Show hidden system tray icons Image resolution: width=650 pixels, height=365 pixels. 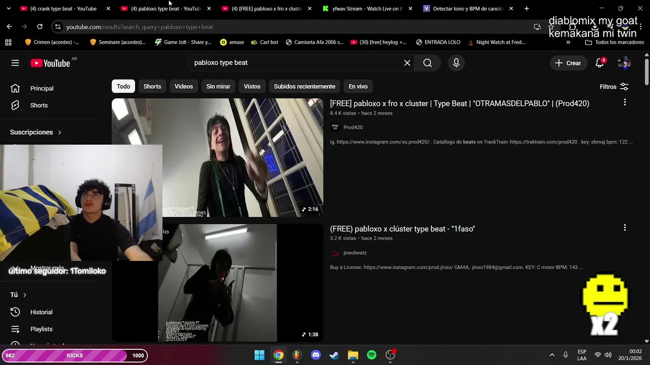click(x=552, y=355)
